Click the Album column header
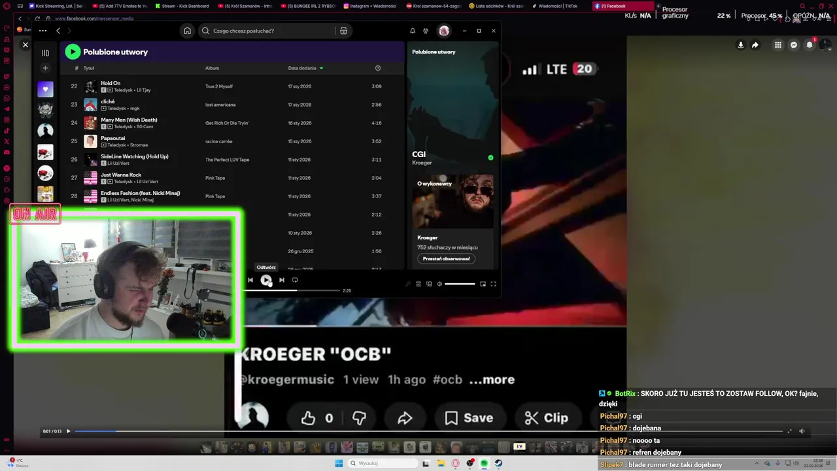Viewport: 837px width, 471px height. click(212, 68)
